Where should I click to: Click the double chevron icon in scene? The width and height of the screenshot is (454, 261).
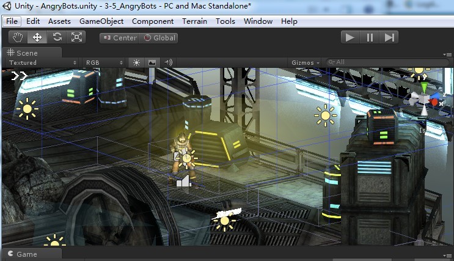click(x=19, y=76)
